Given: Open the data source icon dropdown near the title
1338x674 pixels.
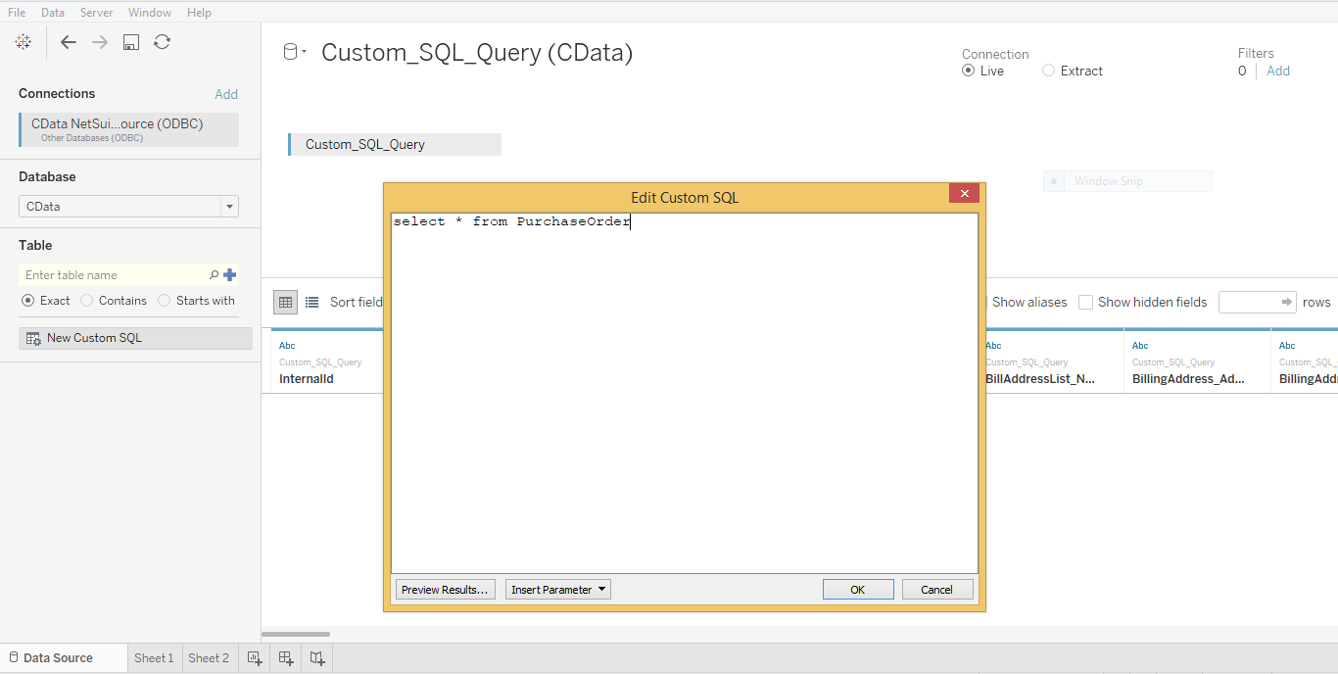Looking at the screenshot, I should [x=294, y=51].
